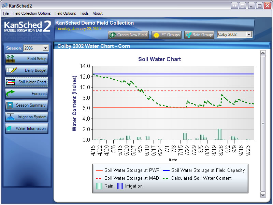Screen dimensions: 273x205
Task: Open the Tools menu
Action: point(84,13)
